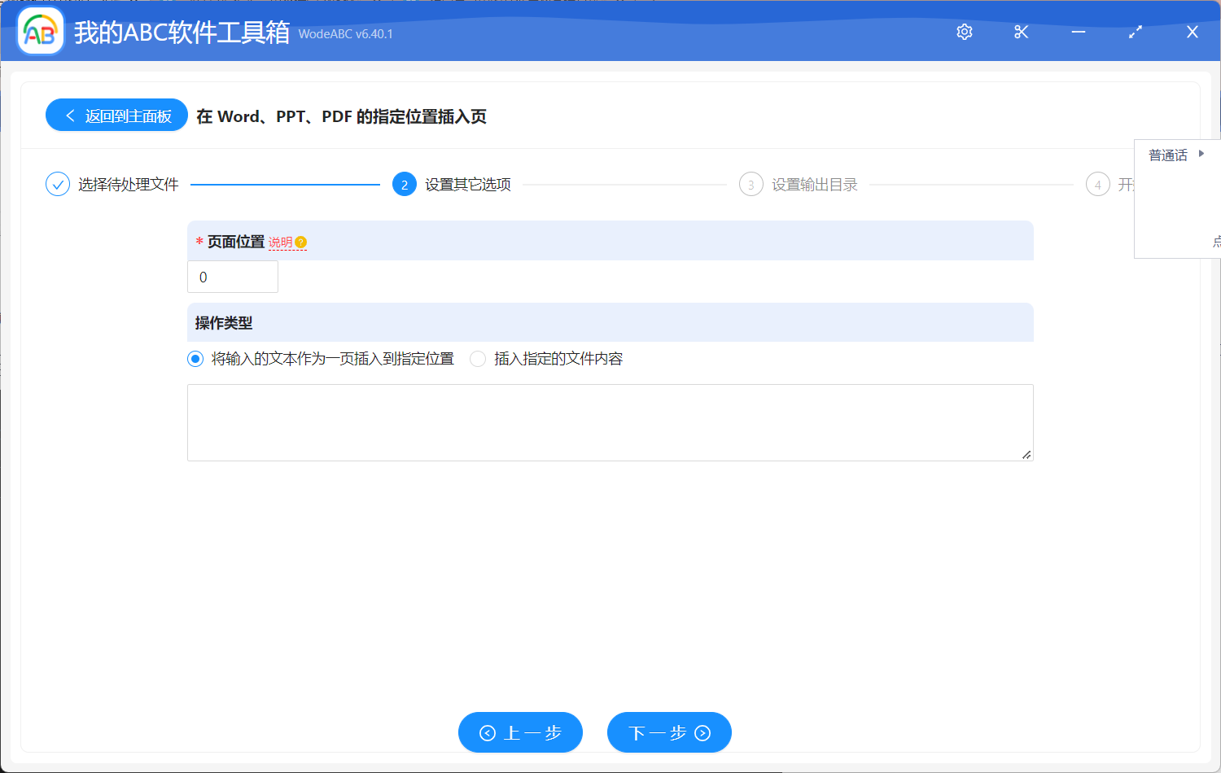Click the scissors screenshot tool icon

coord(1021,32)
